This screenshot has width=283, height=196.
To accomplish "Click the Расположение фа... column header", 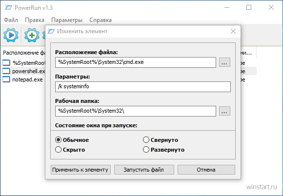I will click(x=23, y=53).
